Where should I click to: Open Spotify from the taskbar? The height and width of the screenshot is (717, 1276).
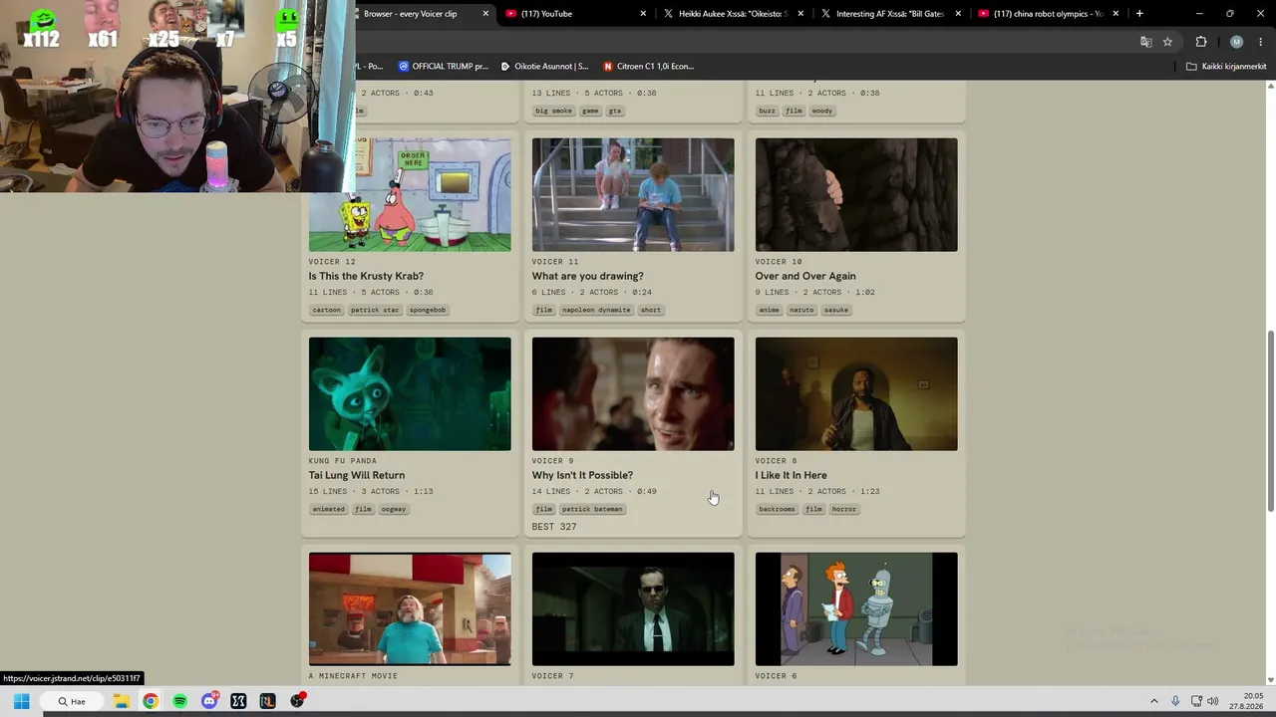click(179, 701)
